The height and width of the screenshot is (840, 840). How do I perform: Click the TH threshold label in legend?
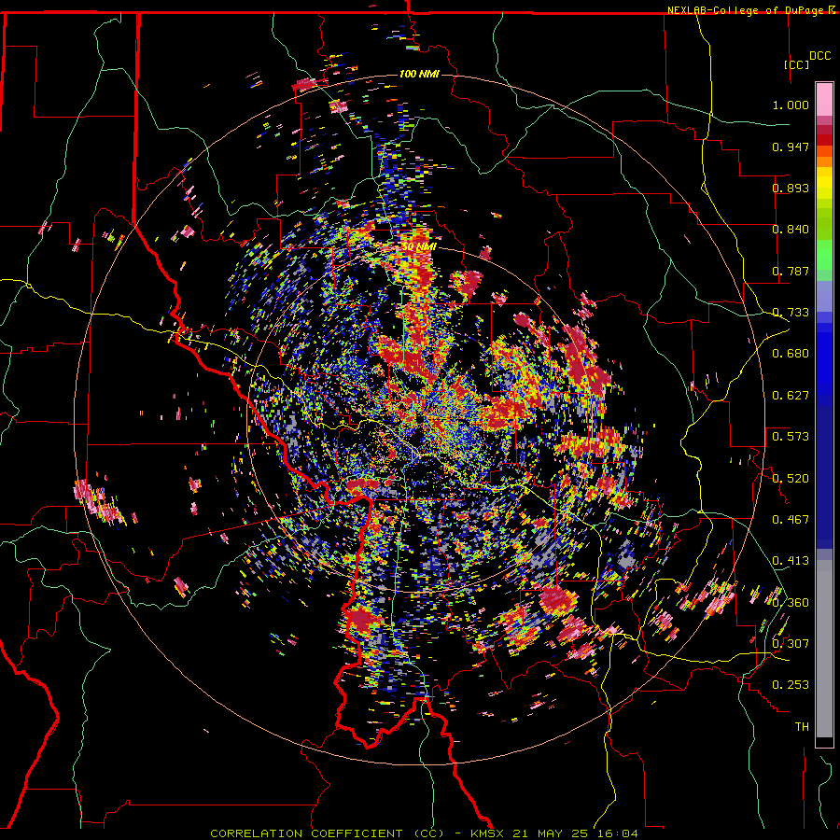pos(802,727)
